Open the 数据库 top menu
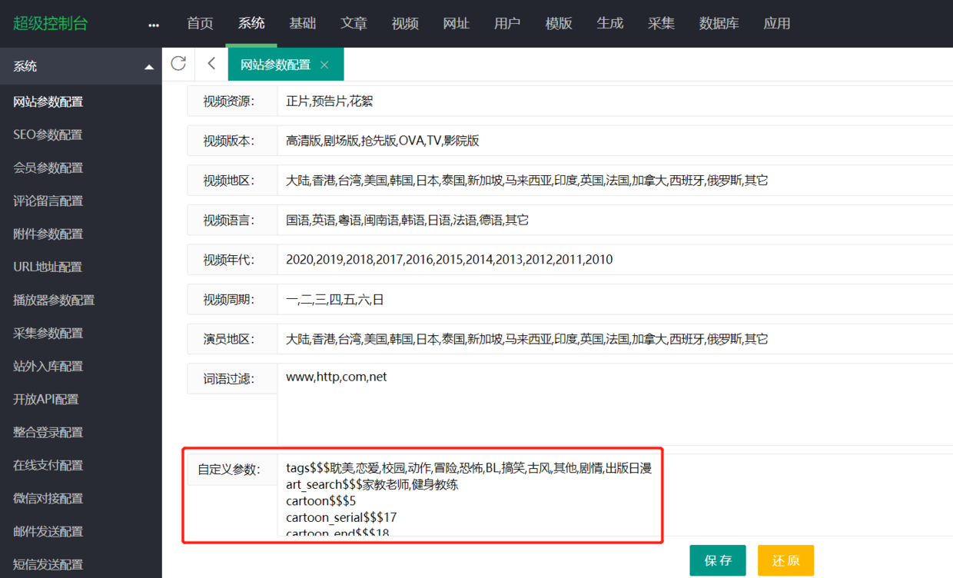The height and width of the screenshot is (578, 953). click(719, 23)
